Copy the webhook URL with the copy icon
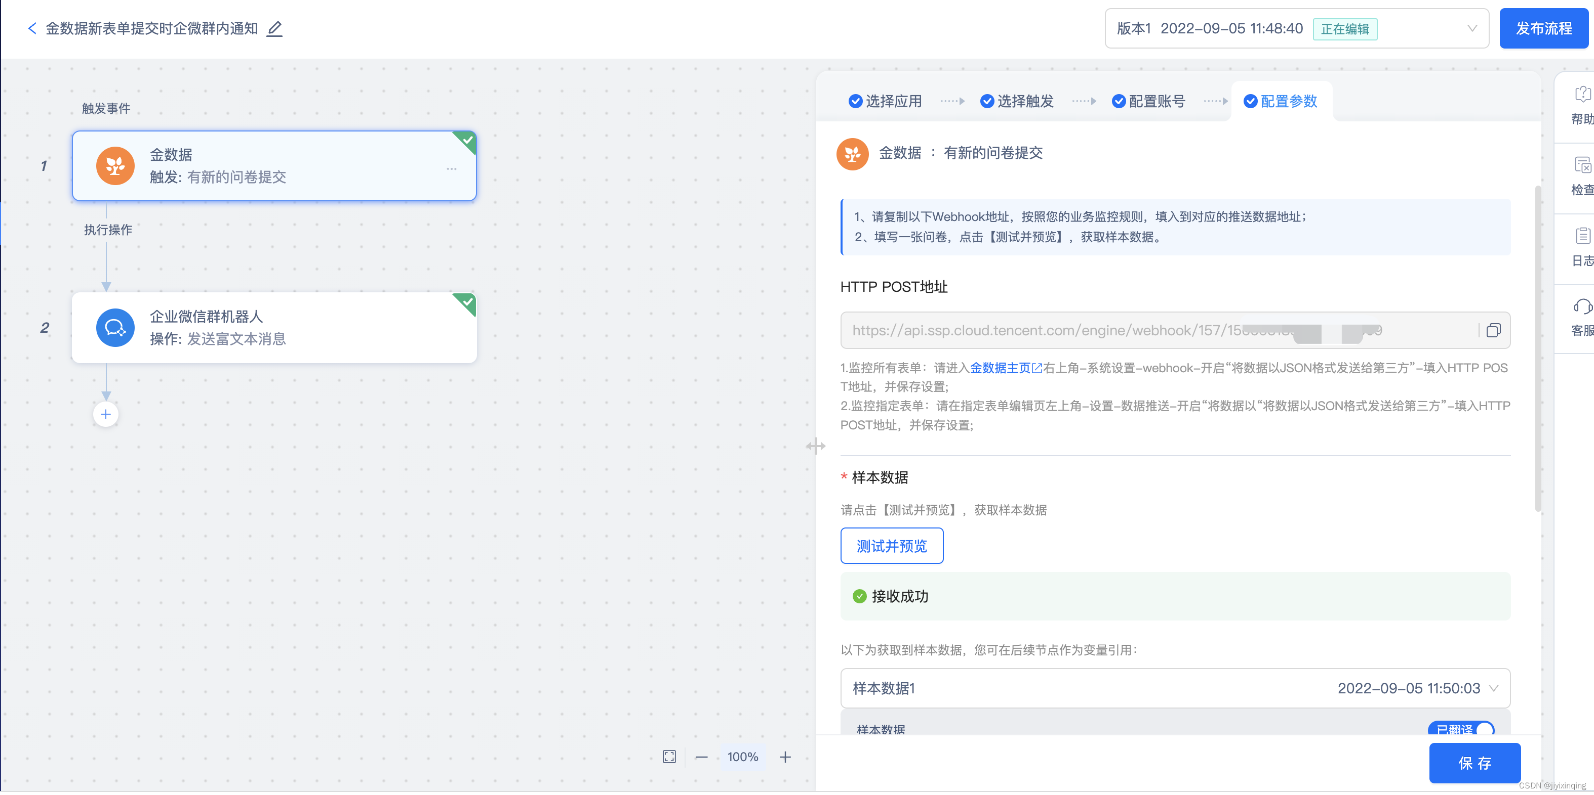 (x=1493, y=331)
